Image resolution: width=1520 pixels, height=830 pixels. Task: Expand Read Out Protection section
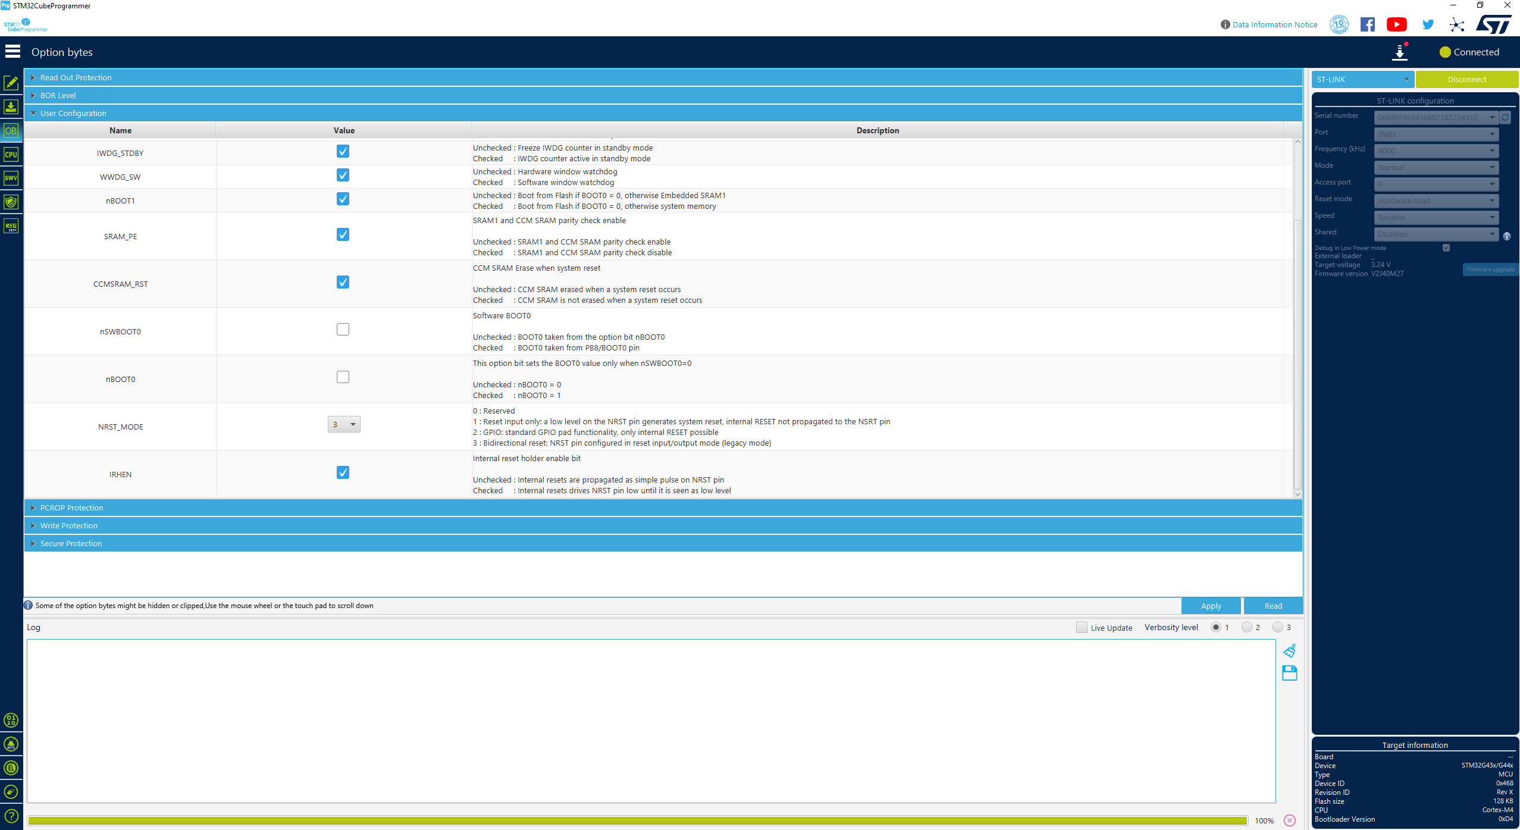(x=663, y=77)
